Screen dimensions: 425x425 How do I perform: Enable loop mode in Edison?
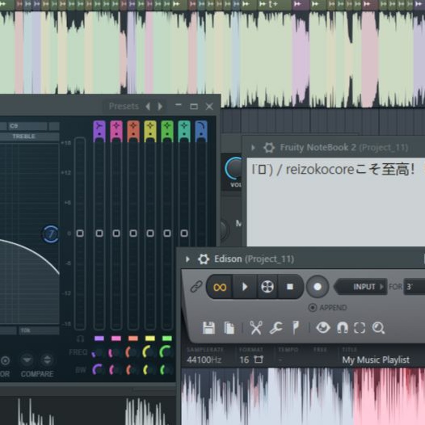[220, 287]
